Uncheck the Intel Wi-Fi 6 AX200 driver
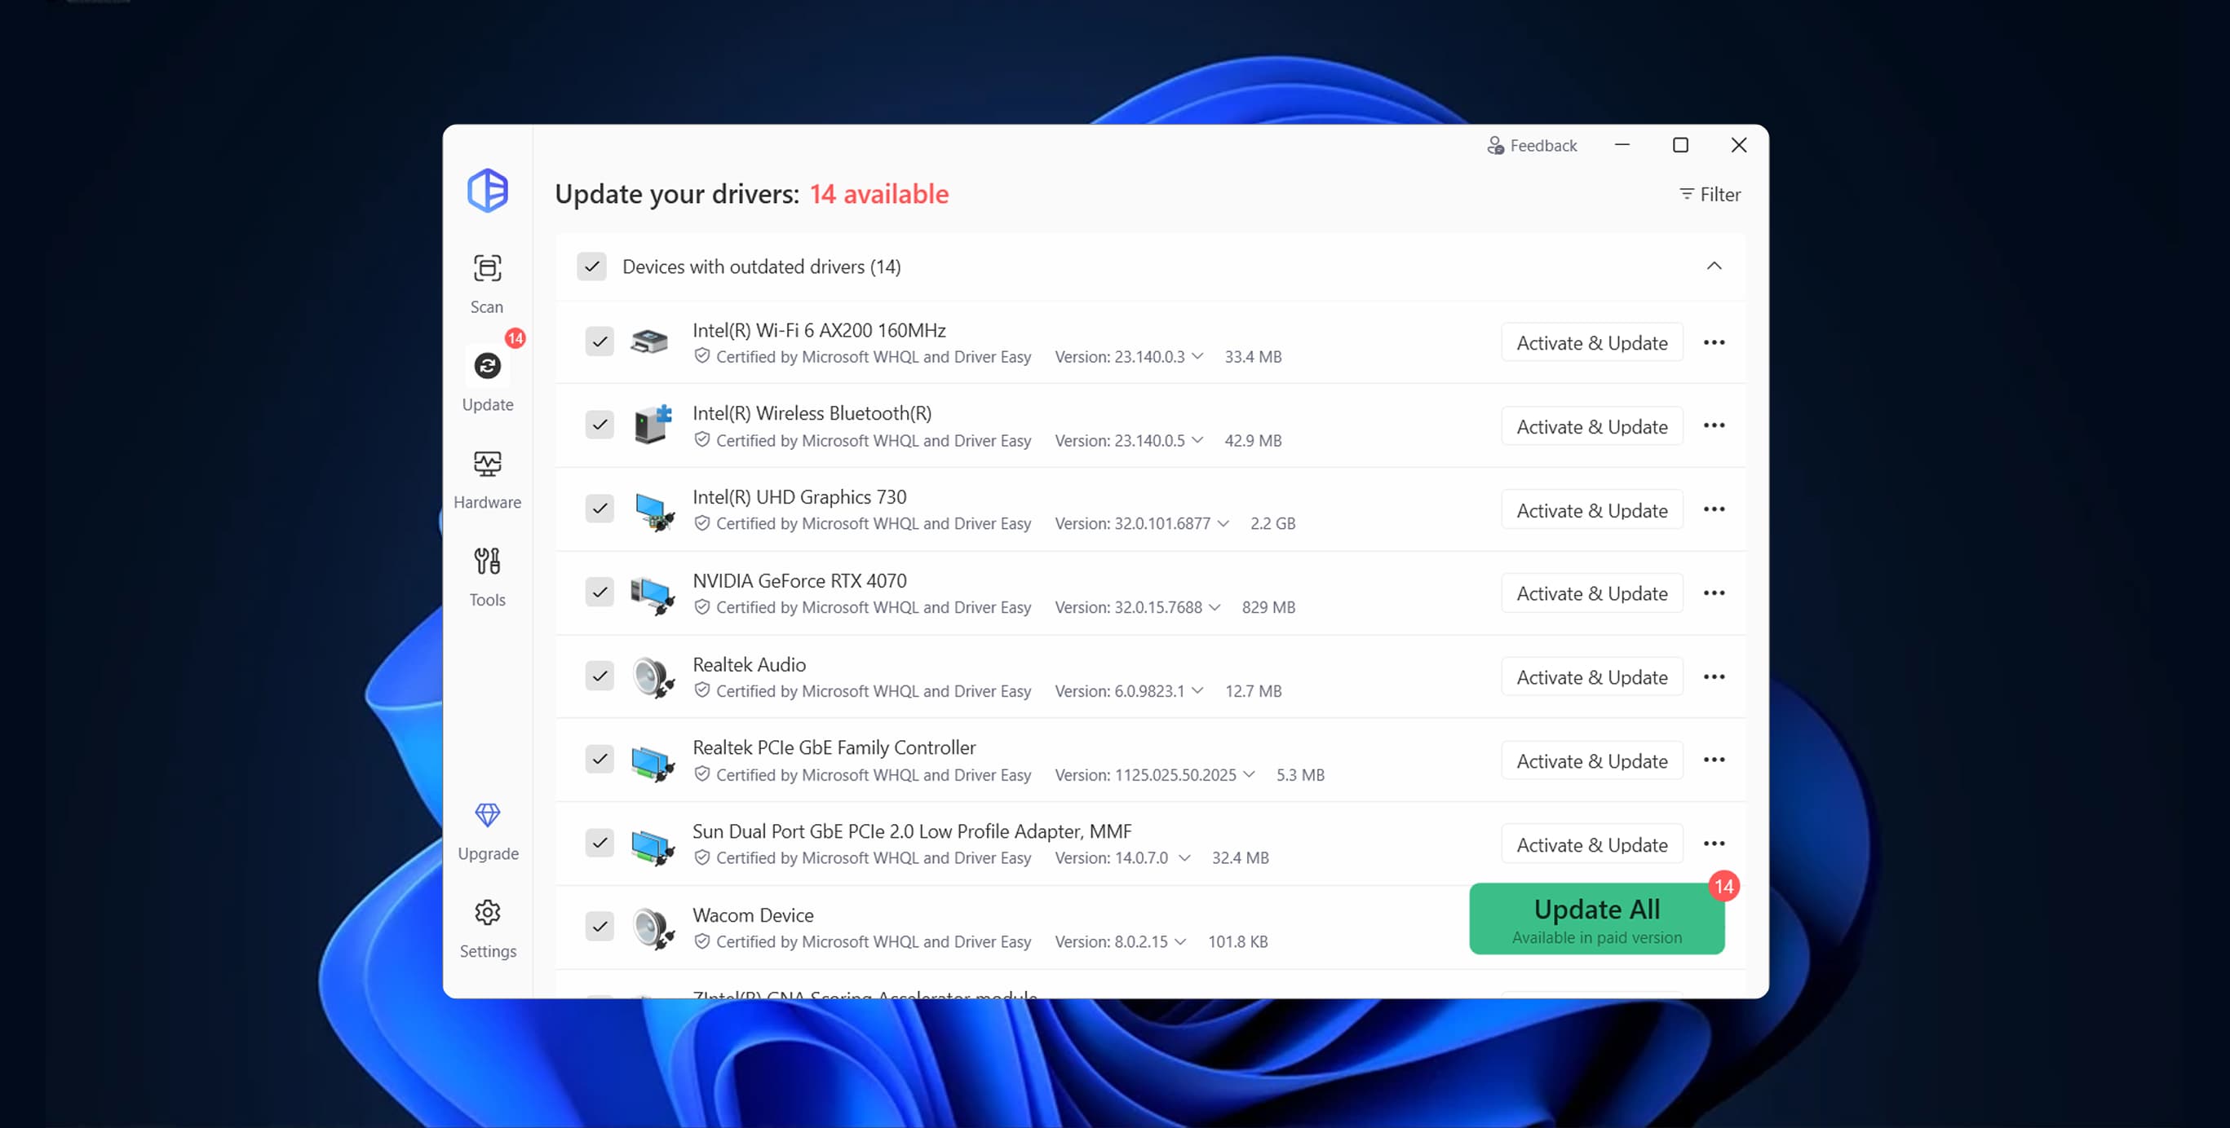 click(599, 341)
